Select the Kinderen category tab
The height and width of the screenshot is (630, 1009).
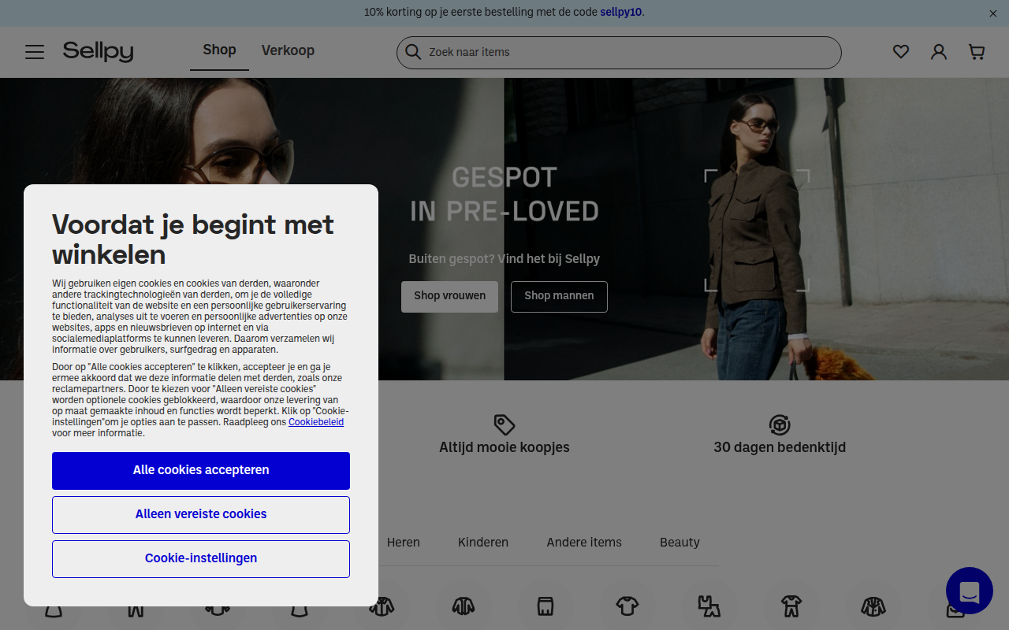point(483,543)
